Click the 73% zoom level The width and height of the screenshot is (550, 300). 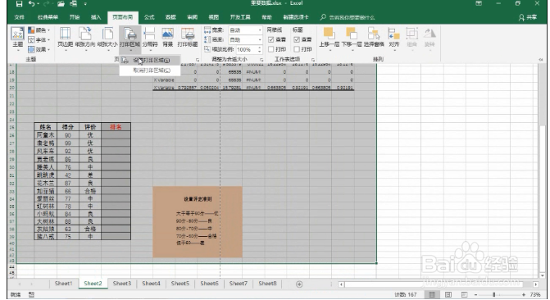pyautogui.click(x=535, y=295)
